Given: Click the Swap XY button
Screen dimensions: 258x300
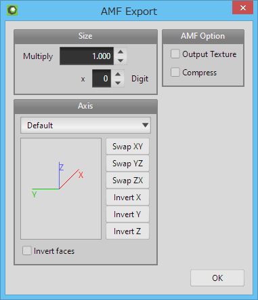Looking at the screenshot, I should 127,147.
